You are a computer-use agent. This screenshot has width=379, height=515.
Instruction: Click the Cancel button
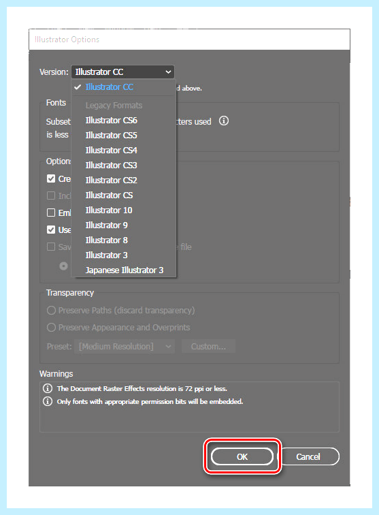[x=308, y=456]
